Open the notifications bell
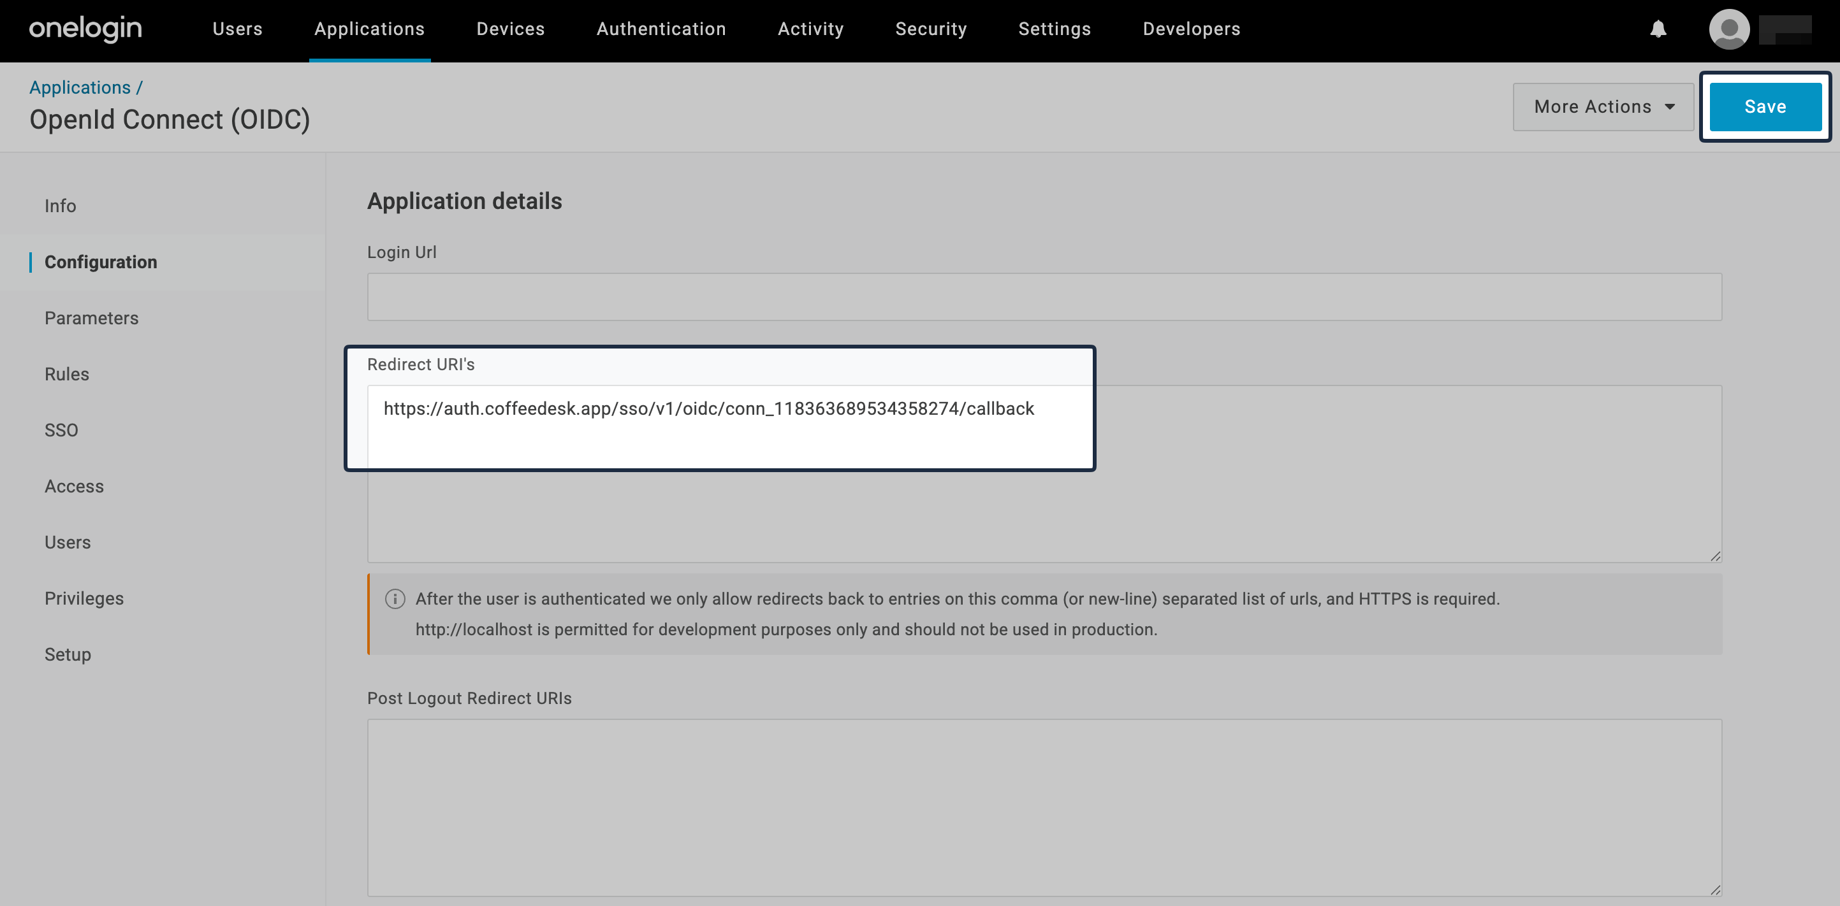Image resolution: width=1840 pixels, height=906 pixels. pyautogui.click(x=1657, y=29)
